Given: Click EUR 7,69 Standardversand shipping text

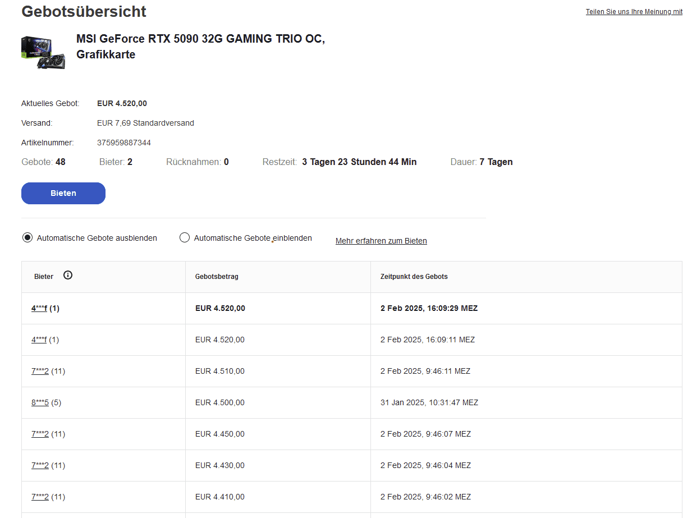Looking at the screenshot, I should point(146,123).
